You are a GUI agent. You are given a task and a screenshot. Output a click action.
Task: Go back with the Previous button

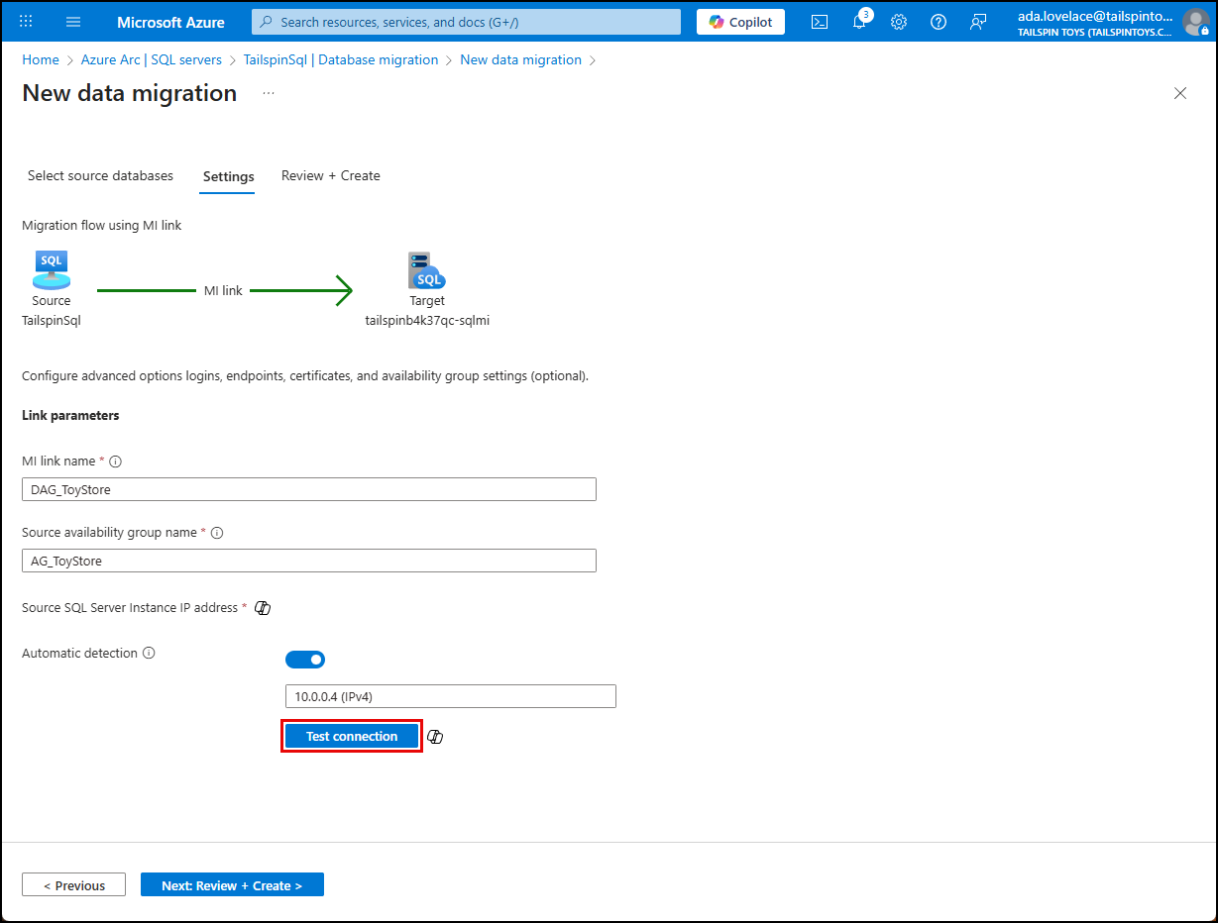(73, 884)
